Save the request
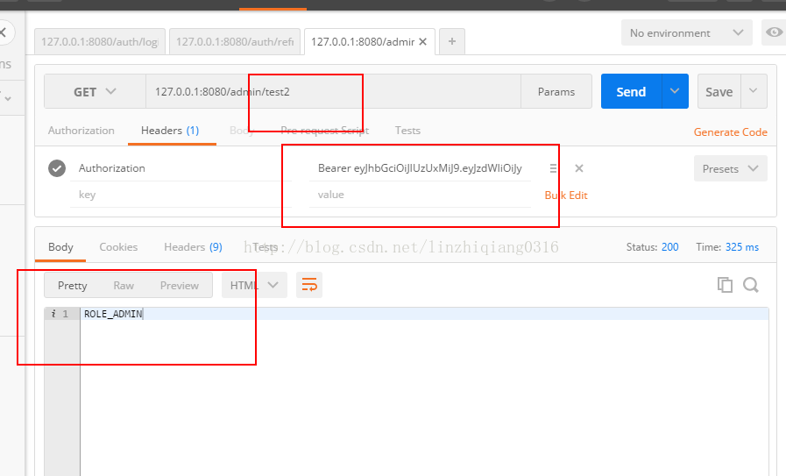This screenshot has width=786, height=476. point(719,91)
